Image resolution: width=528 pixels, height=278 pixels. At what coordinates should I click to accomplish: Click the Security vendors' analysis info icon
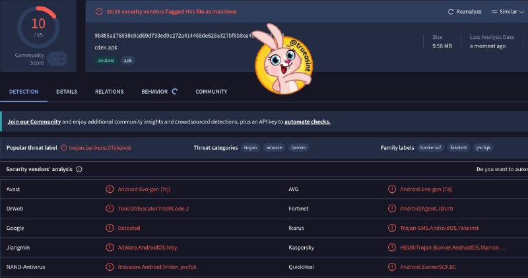point(79,169)
